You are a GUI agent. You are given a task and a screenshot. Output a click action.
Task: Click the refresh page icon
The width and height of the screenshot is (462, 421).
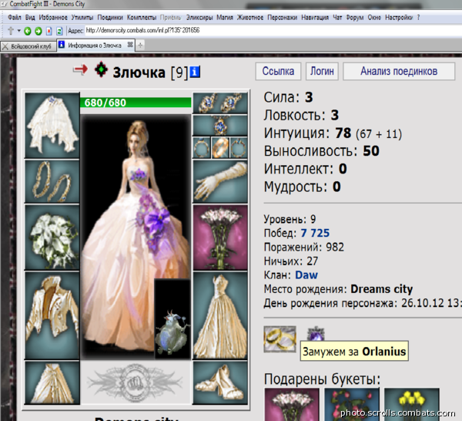59,31
